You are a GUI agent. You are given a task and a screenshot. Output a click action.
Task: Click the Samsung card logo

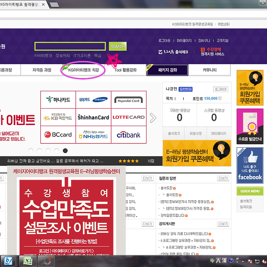click(x=93, y=100)
